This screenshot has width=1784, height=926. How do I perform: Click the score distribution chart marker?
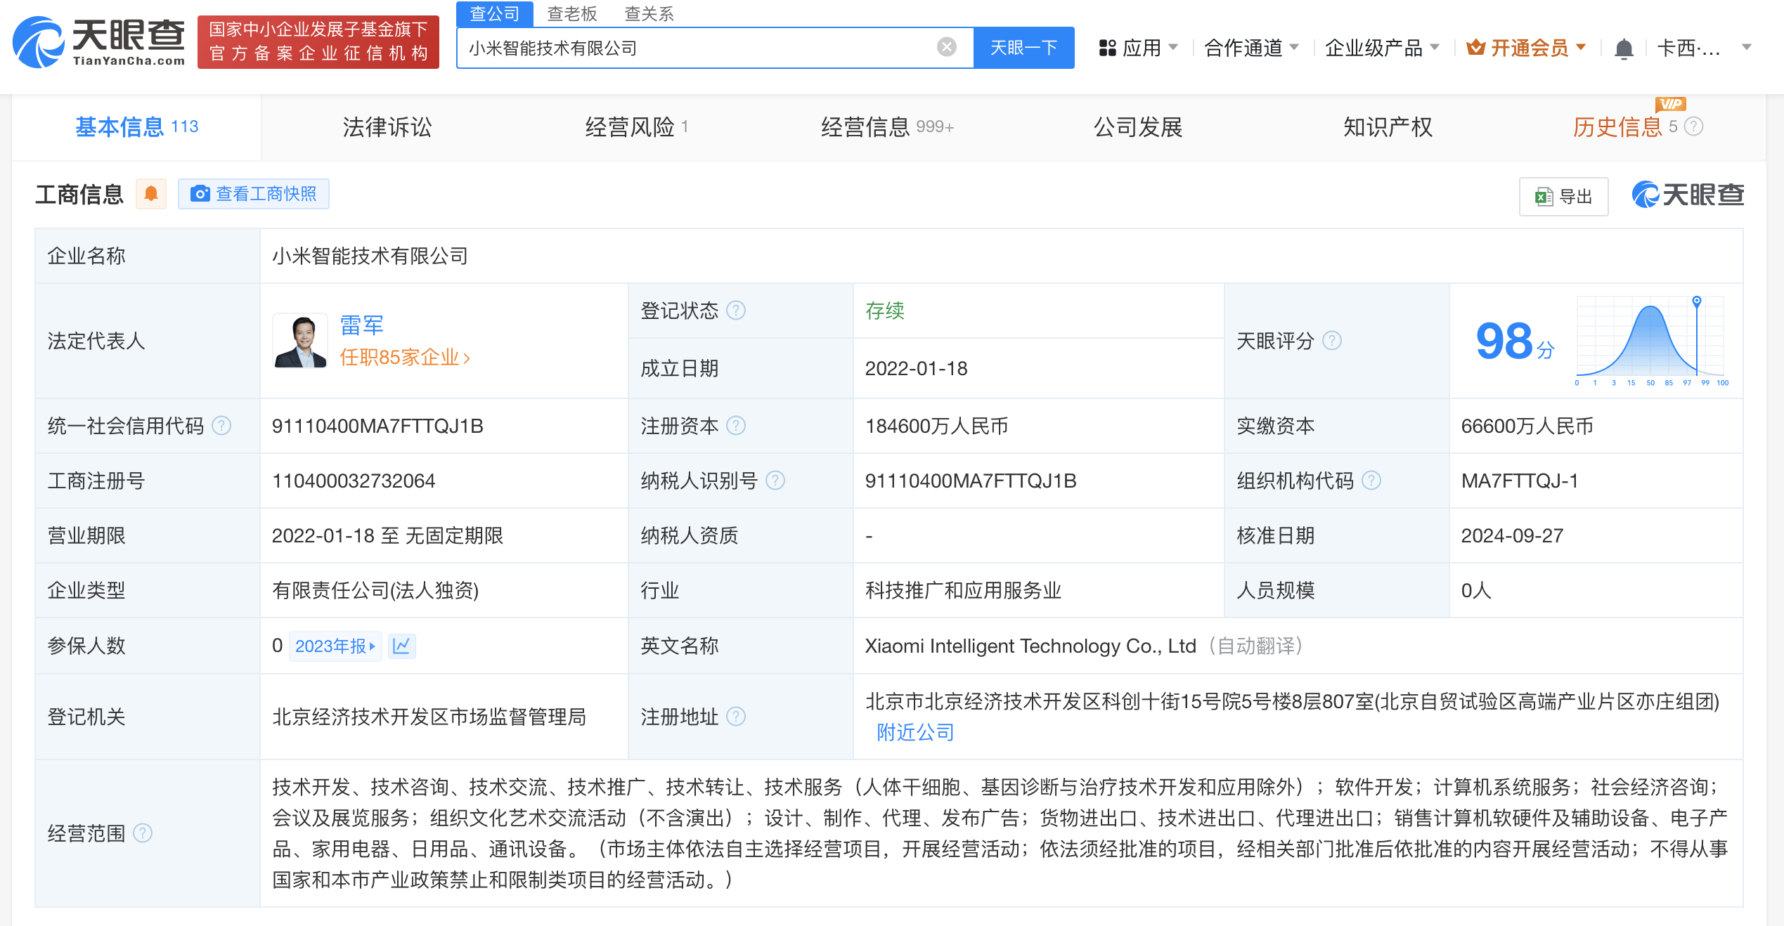point(1697,301)
